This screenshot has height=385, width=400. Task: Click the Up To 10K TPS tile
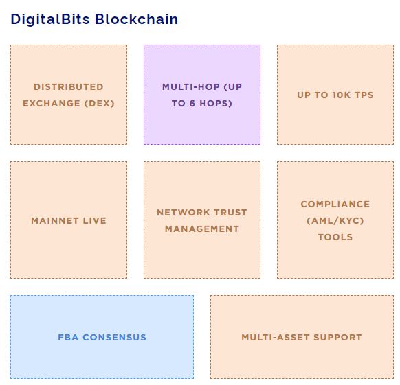[x=335, y=95]
